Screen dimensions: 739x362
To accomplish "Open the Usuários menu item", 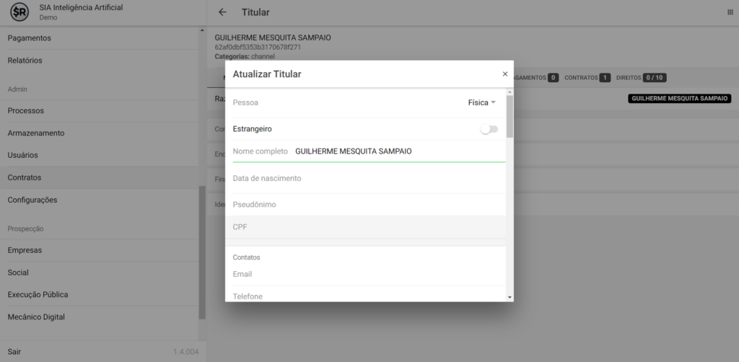I will click(x=22, y=155).
